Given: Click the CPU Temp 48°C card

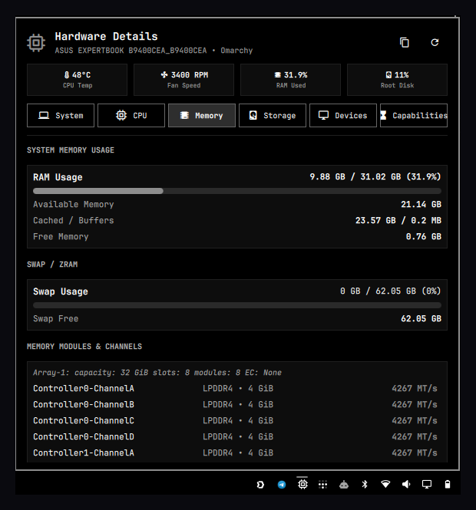Looking at the screenshot, I should point(78,80).
